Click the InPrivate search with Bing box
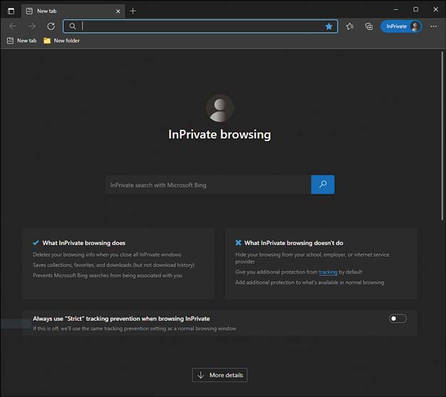 point(208,185)
